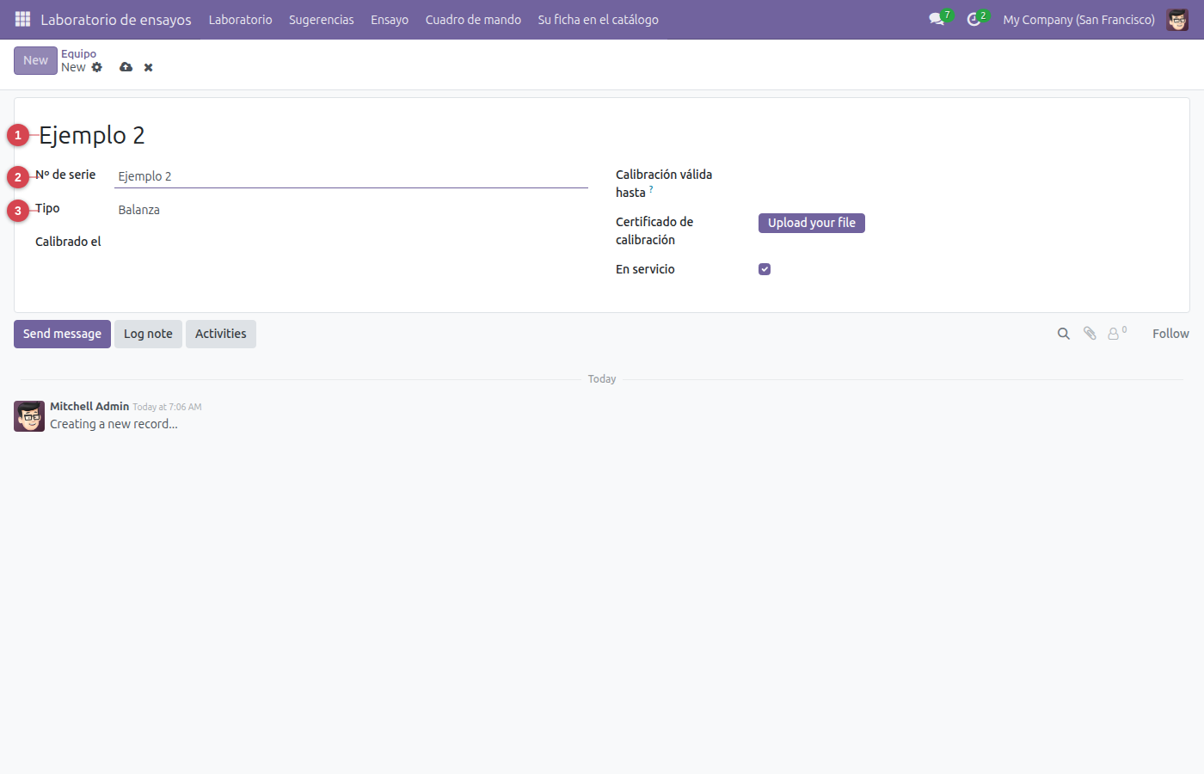Viewport: 1204px width, 774px height.
Task: Uncheck the En servicio checkbox
Action: pyautogui.click(x=765, y=269)
